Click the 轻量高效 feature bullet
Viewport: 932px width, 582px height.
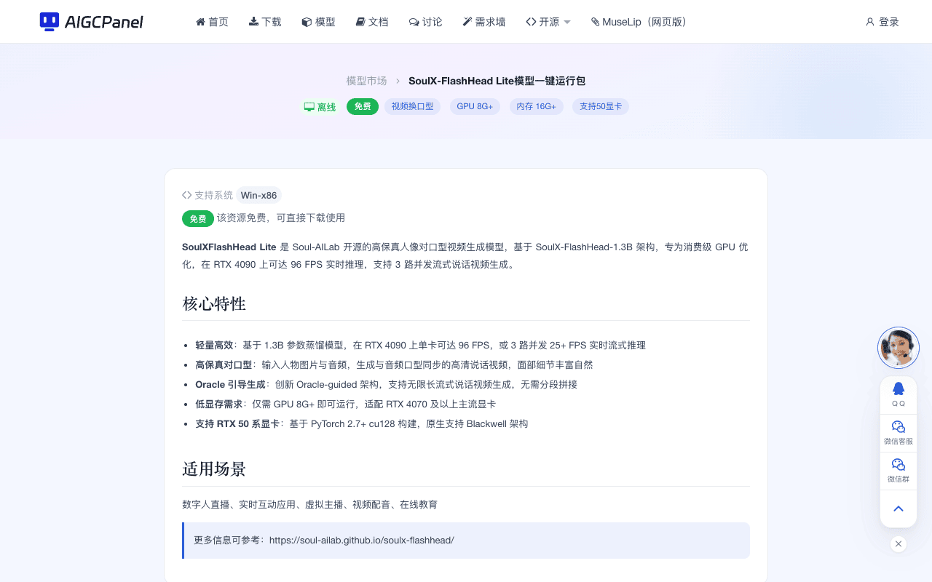420,345
